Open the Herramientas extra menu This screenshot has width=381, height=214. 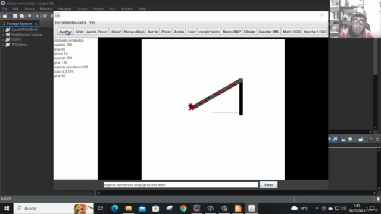(70, 23)
